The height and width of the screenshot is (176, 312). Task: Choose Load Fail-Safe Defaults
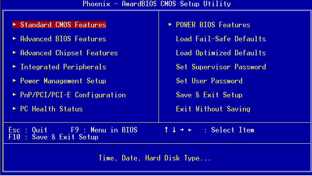coord(221,39)
